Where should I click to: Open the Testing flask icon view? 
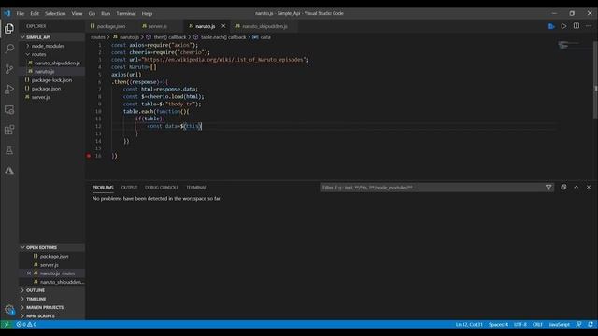9,150
